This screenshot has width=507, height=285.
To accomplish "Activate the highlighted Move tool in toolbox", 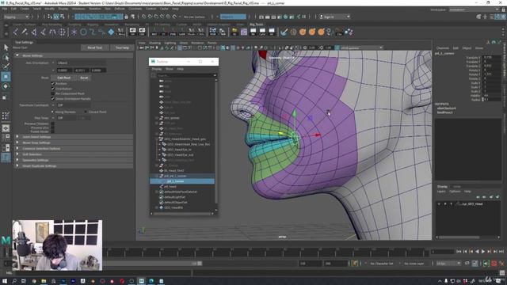I will 6,77.
